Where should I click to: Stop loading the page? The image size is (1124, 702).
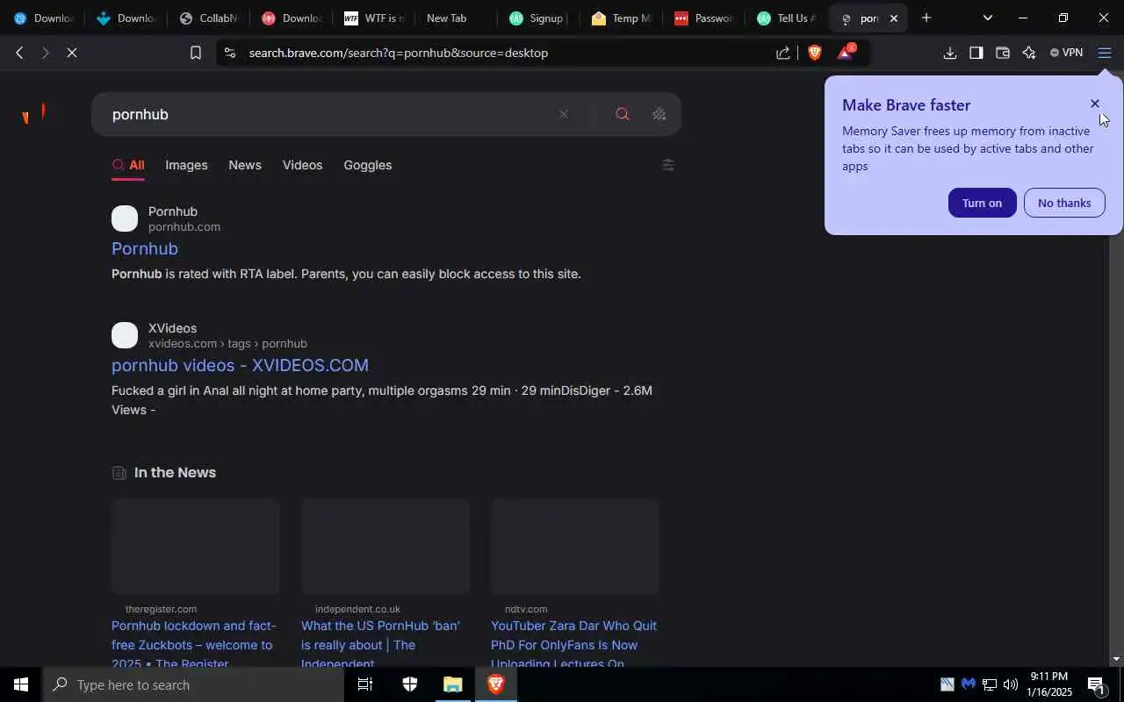72,53
